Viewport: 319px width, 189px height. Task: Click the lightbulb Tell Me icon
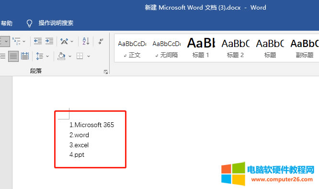30,23
